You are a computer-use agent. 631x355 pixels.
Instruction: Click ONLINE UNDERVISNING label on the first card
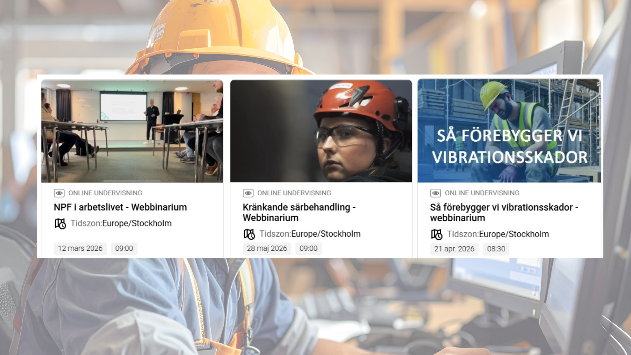click(105, 193)
